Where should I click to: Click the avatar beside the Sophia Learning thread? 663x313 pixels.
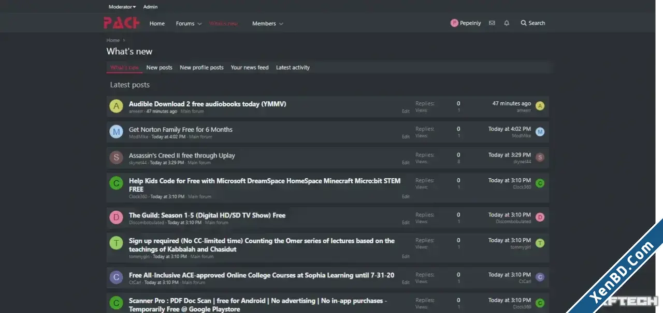click(x=116, y=277)
